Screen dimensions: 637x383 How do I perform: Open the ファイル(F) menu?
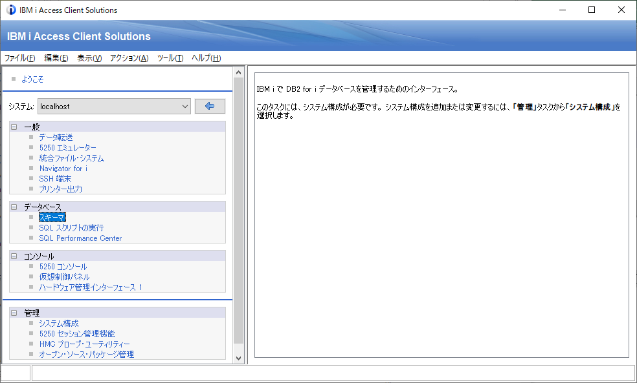(19, 58)
